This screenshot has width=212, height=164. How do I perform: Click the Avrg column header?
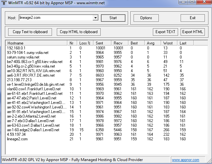153,43
